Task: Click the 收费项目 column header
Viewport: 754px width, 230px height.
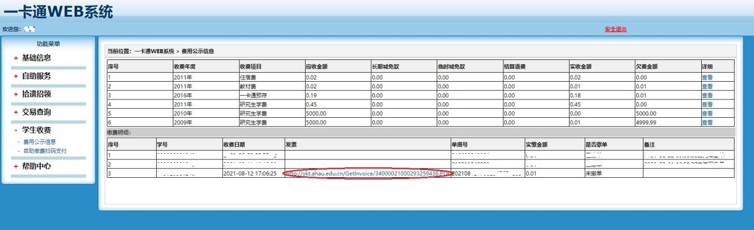Action: tap(251, 67)
